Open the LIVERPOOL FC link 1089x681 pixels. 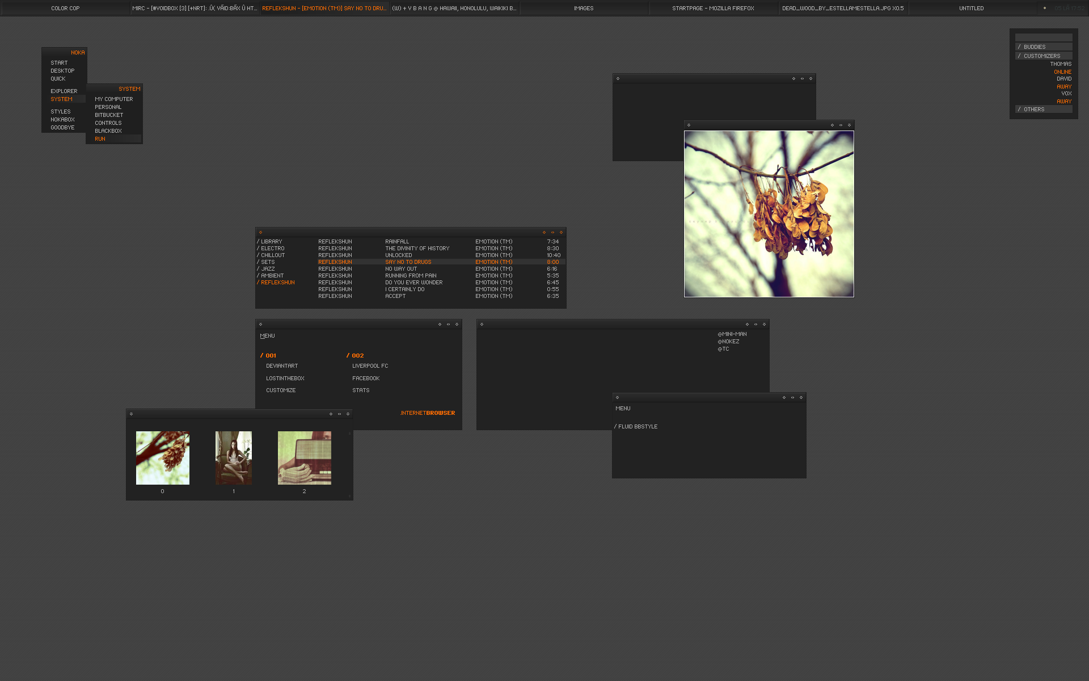coord(370,365)
